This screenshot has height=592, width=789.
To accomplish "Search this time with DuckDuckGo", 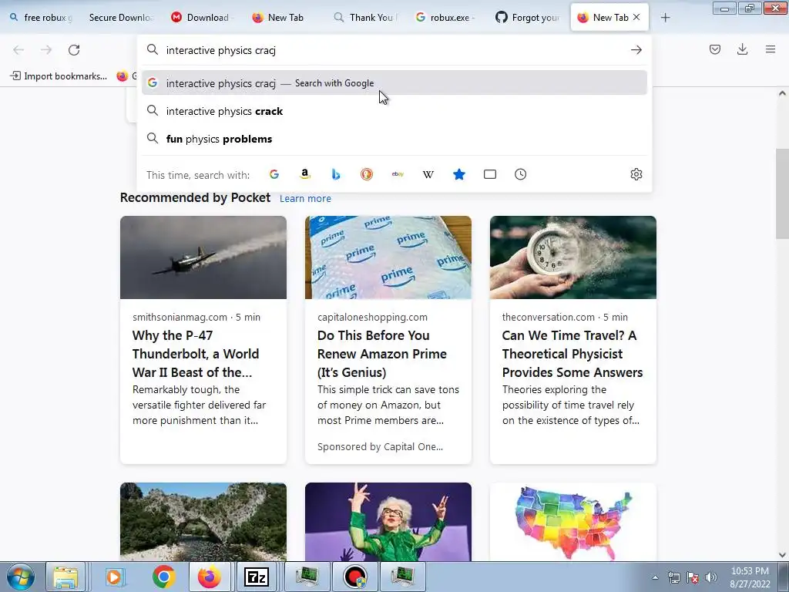I will click(x=367, y=174).
